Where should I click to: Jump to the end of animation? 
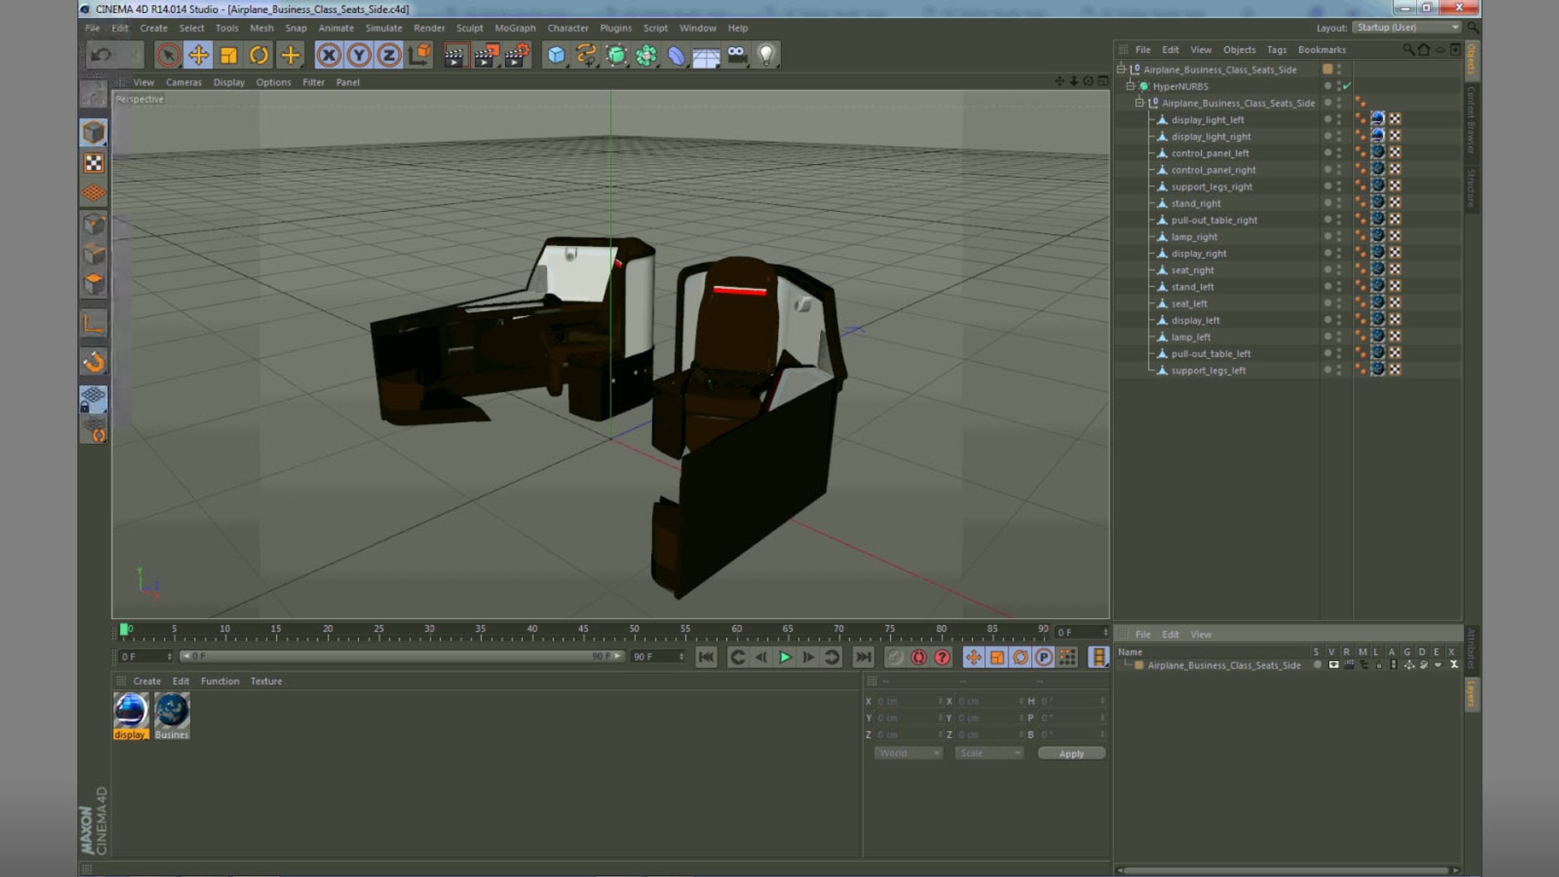pos(863,657)
